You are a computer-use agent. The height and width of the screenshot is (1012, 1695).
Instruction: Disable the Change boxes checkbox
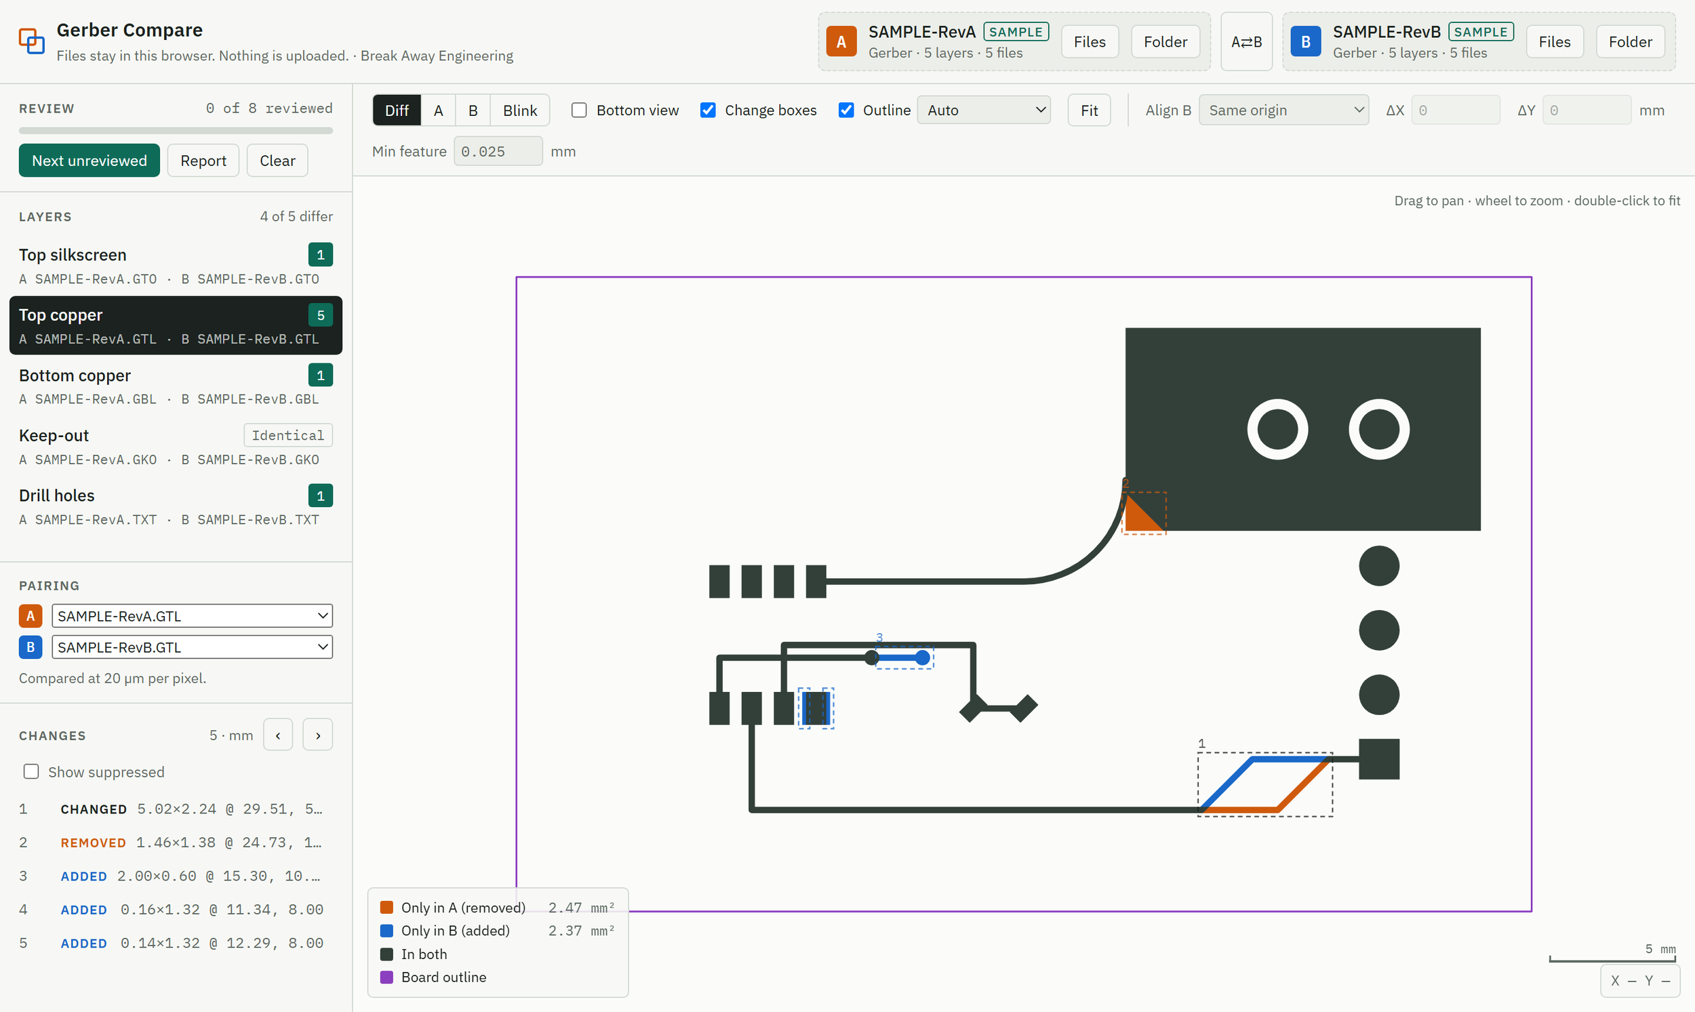coord(708,110)
